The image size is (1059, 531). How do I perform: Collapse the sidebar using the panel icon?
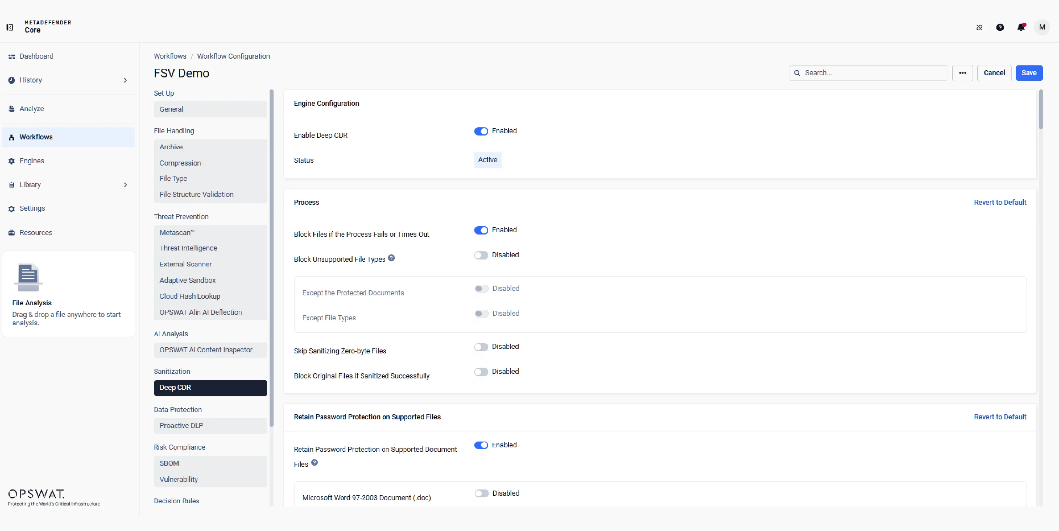[10, 28]
